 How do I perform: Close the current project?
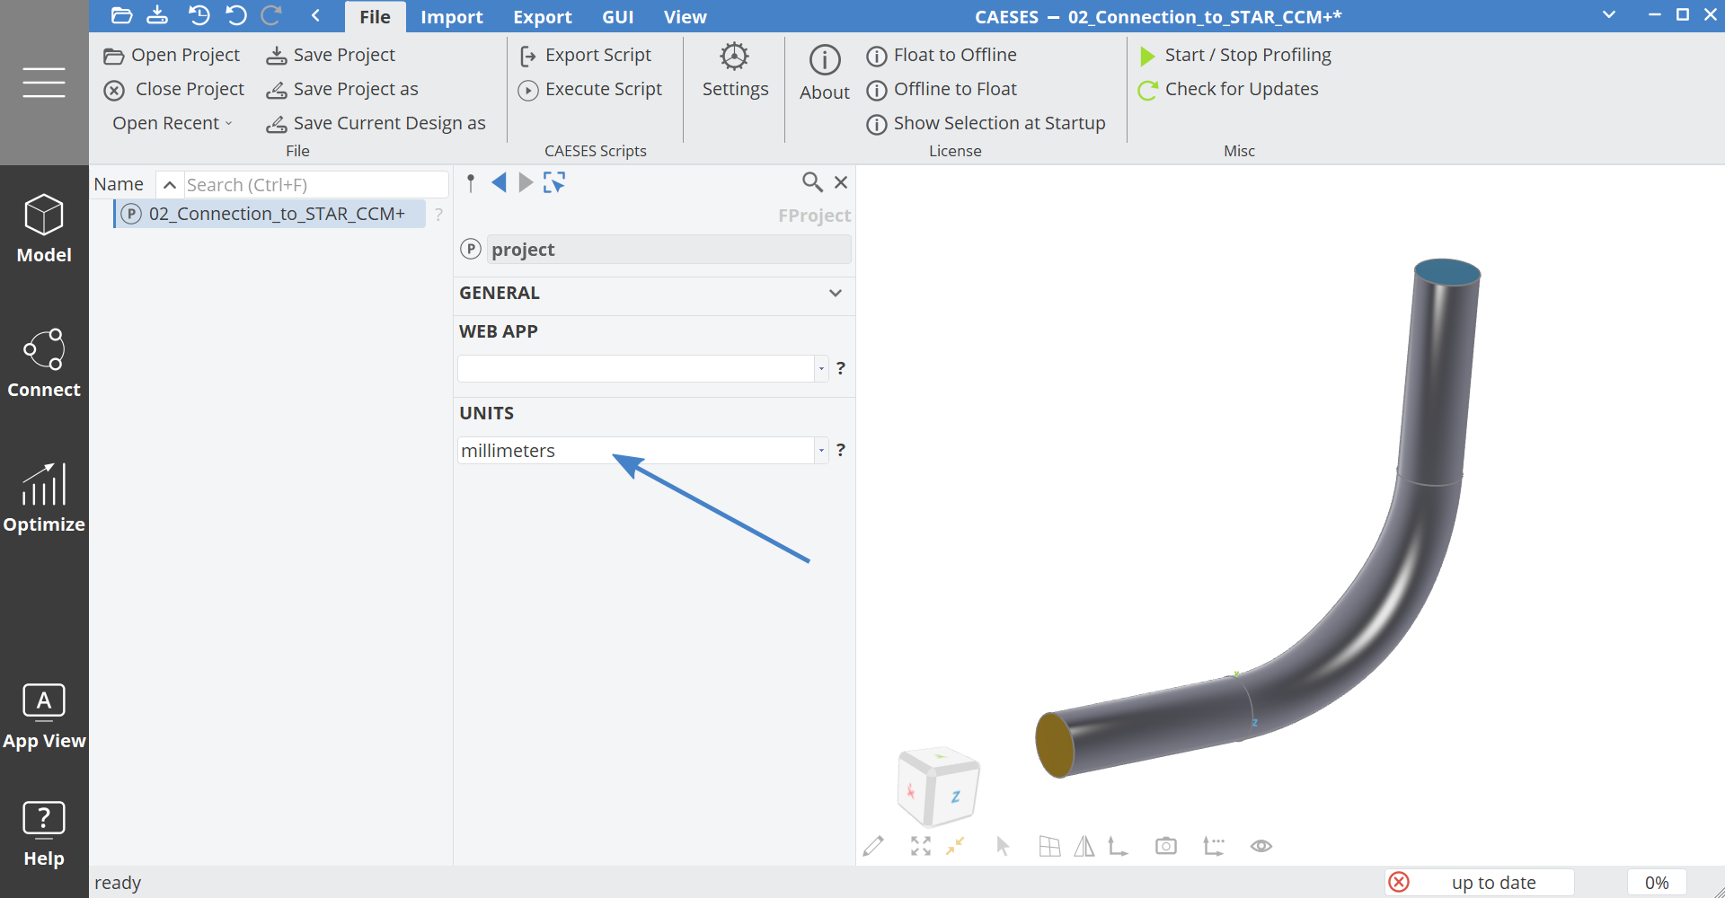[x=173, y=89]
